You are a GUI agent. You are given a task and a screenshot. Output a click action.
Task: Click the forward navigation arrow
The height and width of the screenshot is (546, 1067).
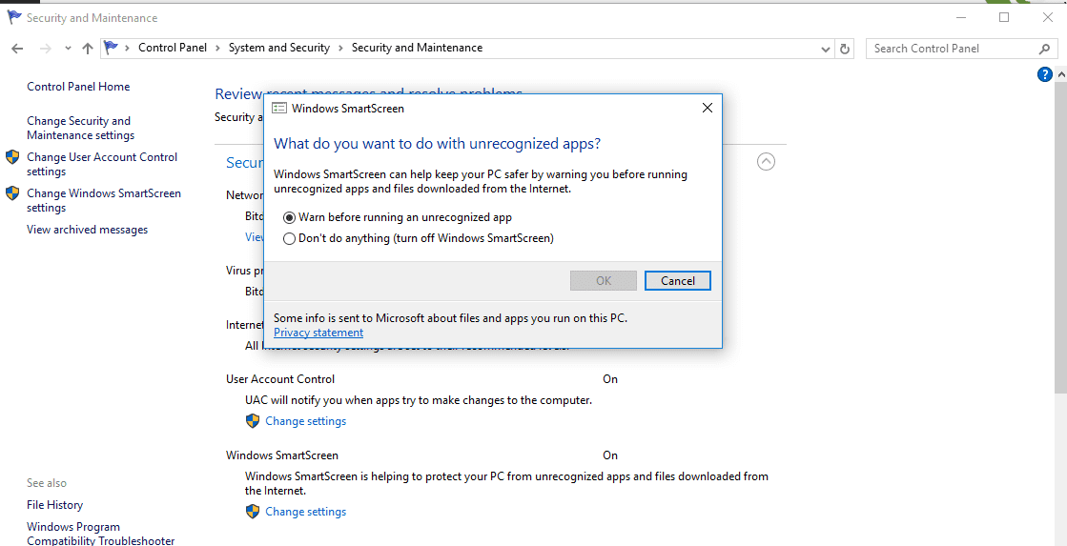(x=46, y=49)
